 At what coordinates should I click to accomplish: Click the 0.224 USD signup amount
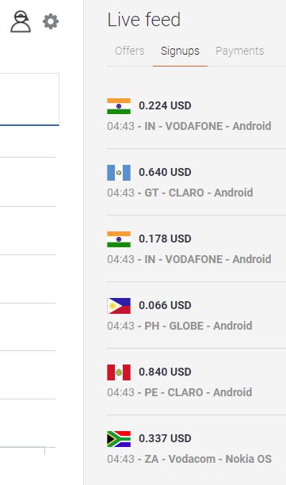(165, 105)
